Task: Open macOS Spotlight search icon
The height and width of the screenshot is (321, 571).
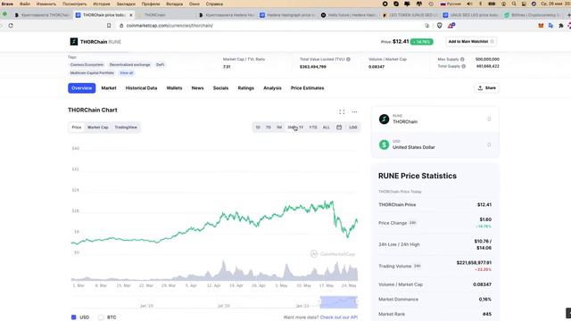Action: pyautogui.click(x=514, y=4)
